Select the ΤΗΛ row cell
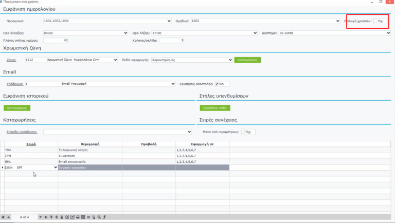Screen dimensions: 395x223 click(31, 150)
